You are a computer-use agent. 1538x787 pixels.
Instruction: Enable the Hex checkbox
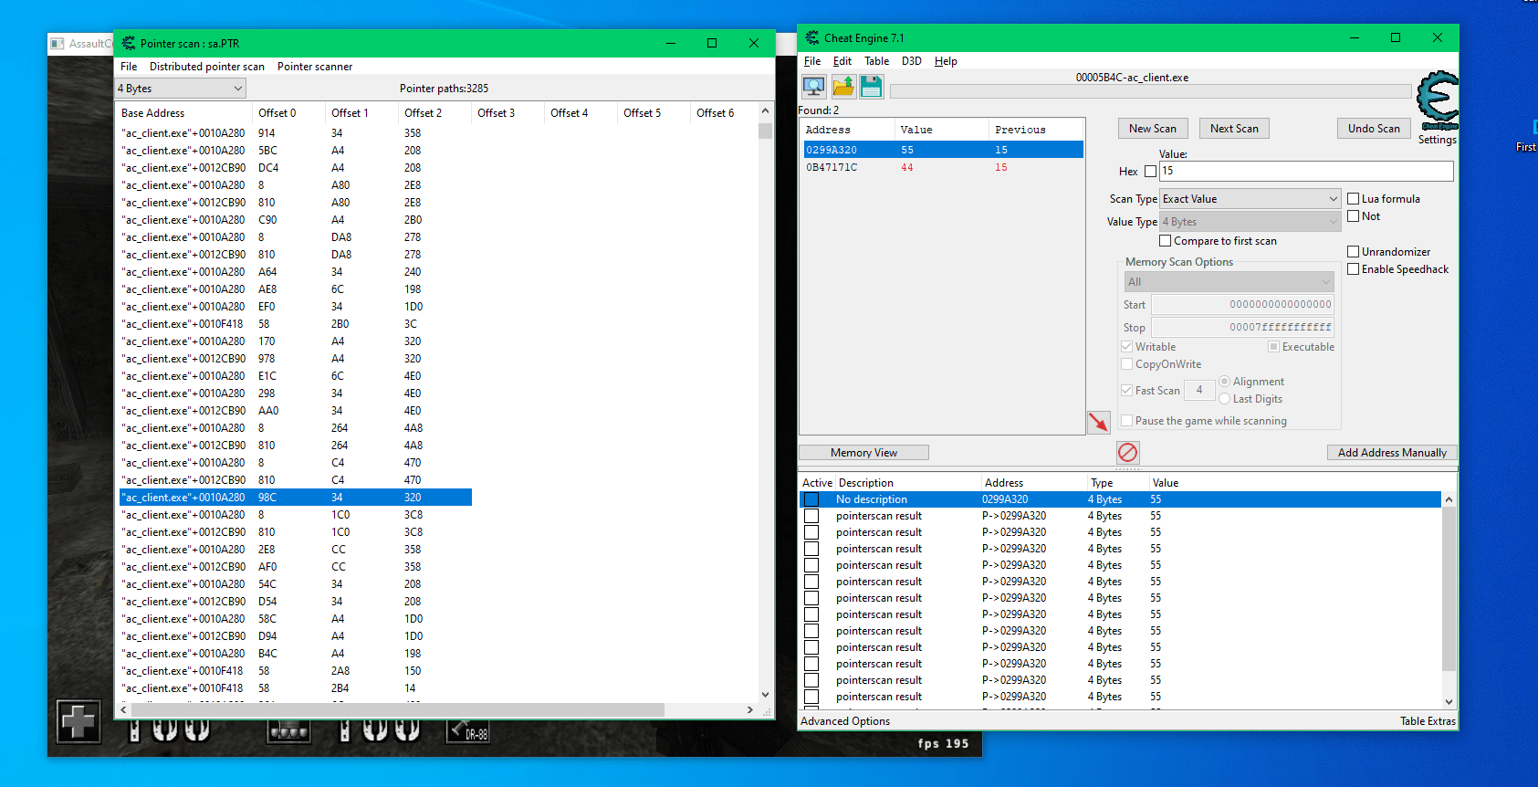[x=1150, y=171]
